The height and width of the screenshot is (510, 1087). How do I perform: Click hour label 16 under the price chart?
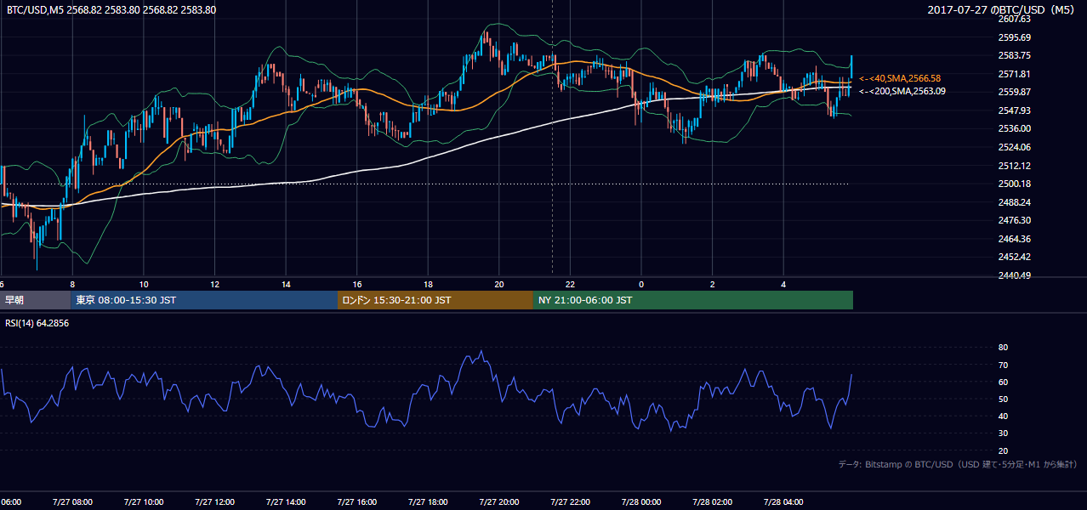point(357,285)
